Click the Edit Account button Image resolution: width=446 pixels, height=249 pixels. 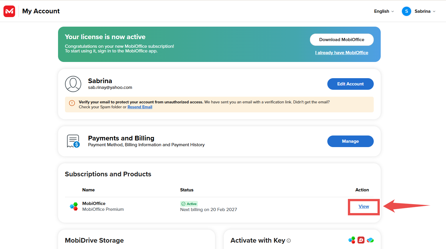point(350,84)
